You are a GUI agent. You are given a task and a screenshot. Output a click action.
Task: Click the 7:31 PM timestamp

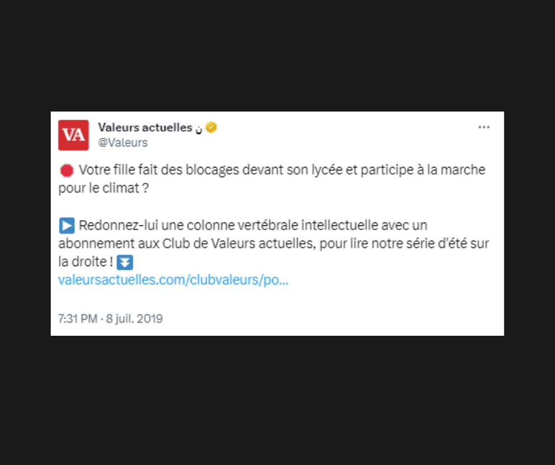pyautogui.click(x=78, y=319)
